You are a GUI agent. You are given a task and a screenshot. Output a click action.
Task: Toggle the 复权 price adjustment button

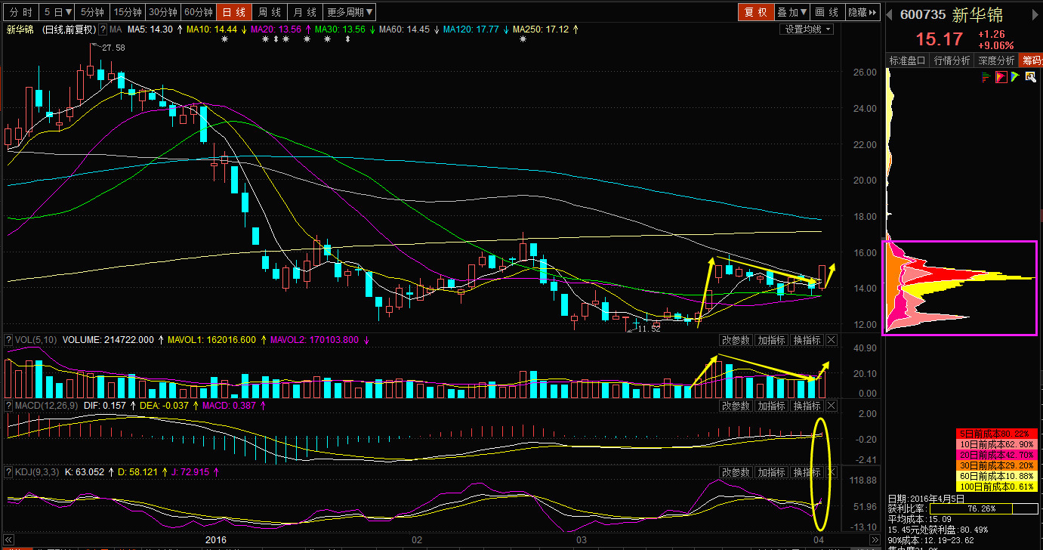[755, 12]
